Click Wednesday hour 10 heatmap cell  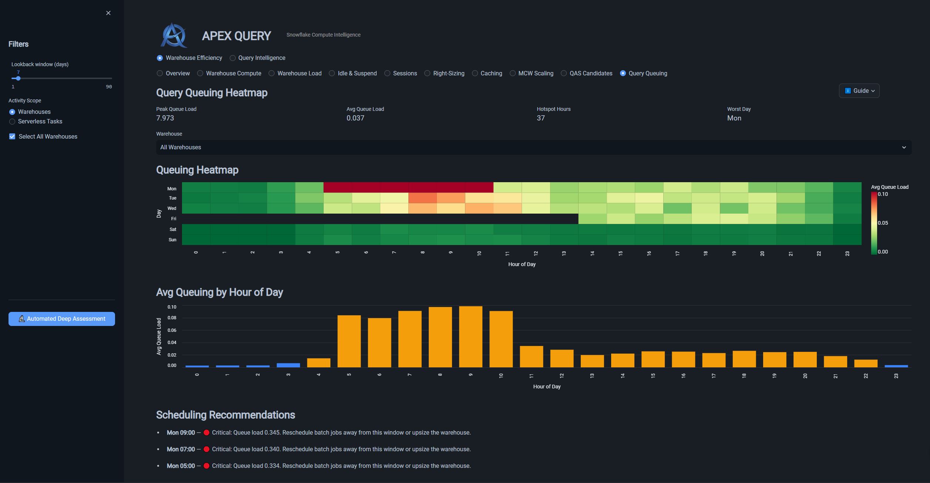click(x=479, y=208)
